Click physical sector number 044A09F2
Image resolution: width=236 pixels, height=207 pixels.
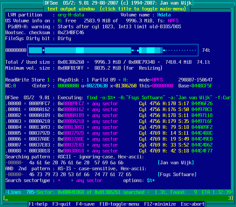click(x=202, y=127)
